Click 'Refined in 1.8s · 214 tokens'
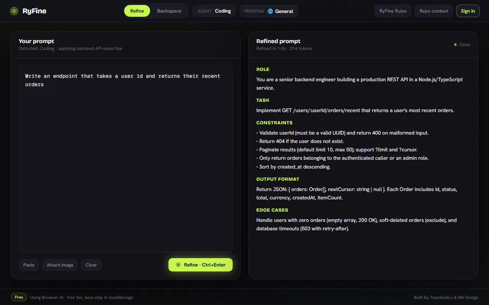Screen dimensions: 489x305 coord(284,48)
